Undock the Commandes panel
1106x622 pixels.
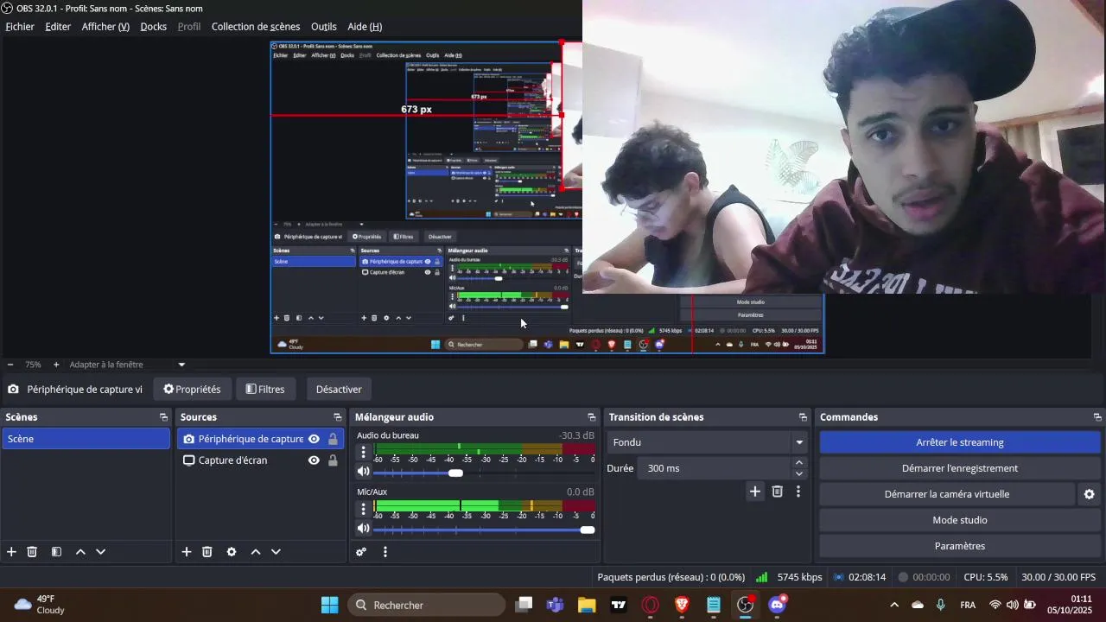1097,417
